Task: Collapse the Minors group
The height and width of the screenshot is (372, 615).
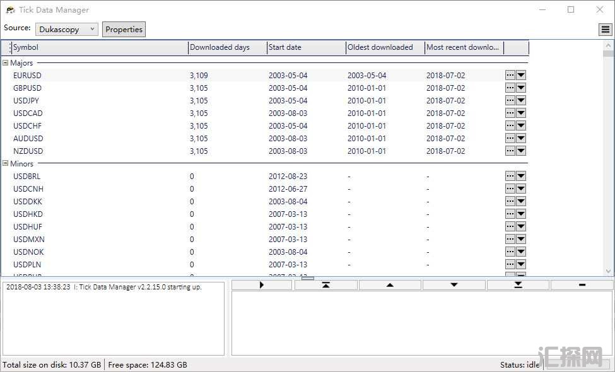Action: [6, 164]
